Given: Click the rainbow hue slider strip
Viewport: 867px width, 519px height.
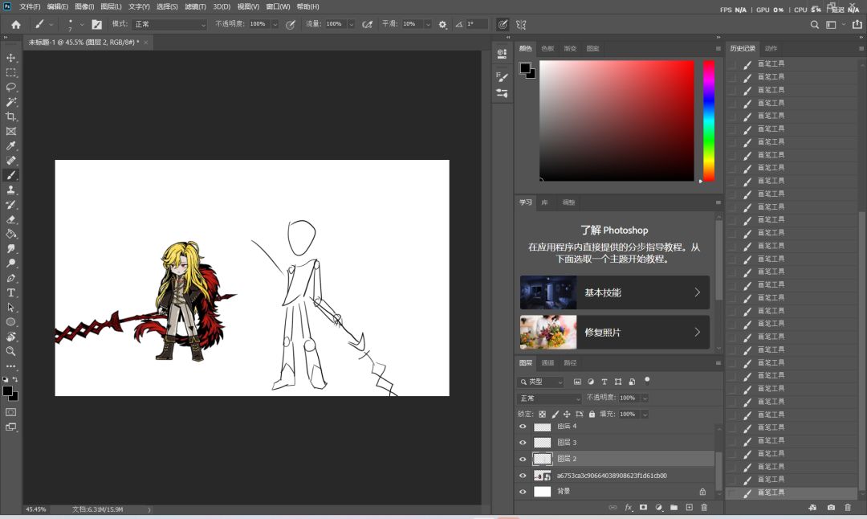Looking at the screenshot, I should 708,121.
